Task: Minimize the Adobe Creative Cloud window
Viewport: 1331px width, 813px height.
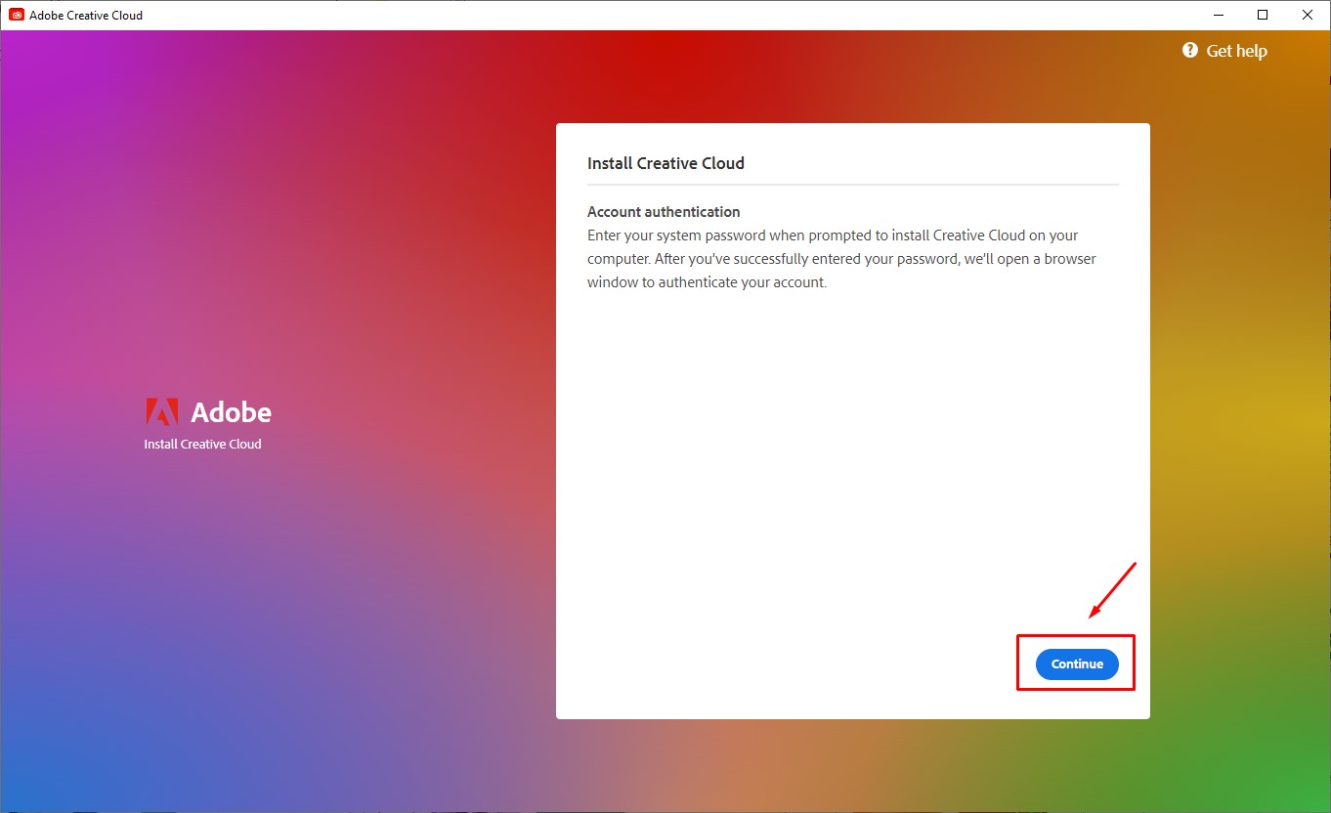Action: pyautogui.click(x=1219, y=15)
